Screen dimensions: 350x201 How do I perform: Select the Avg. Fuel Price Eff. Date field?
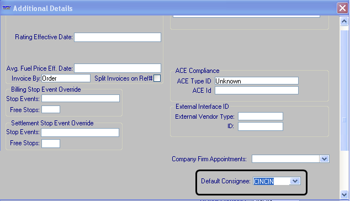[x=118, y=68]
